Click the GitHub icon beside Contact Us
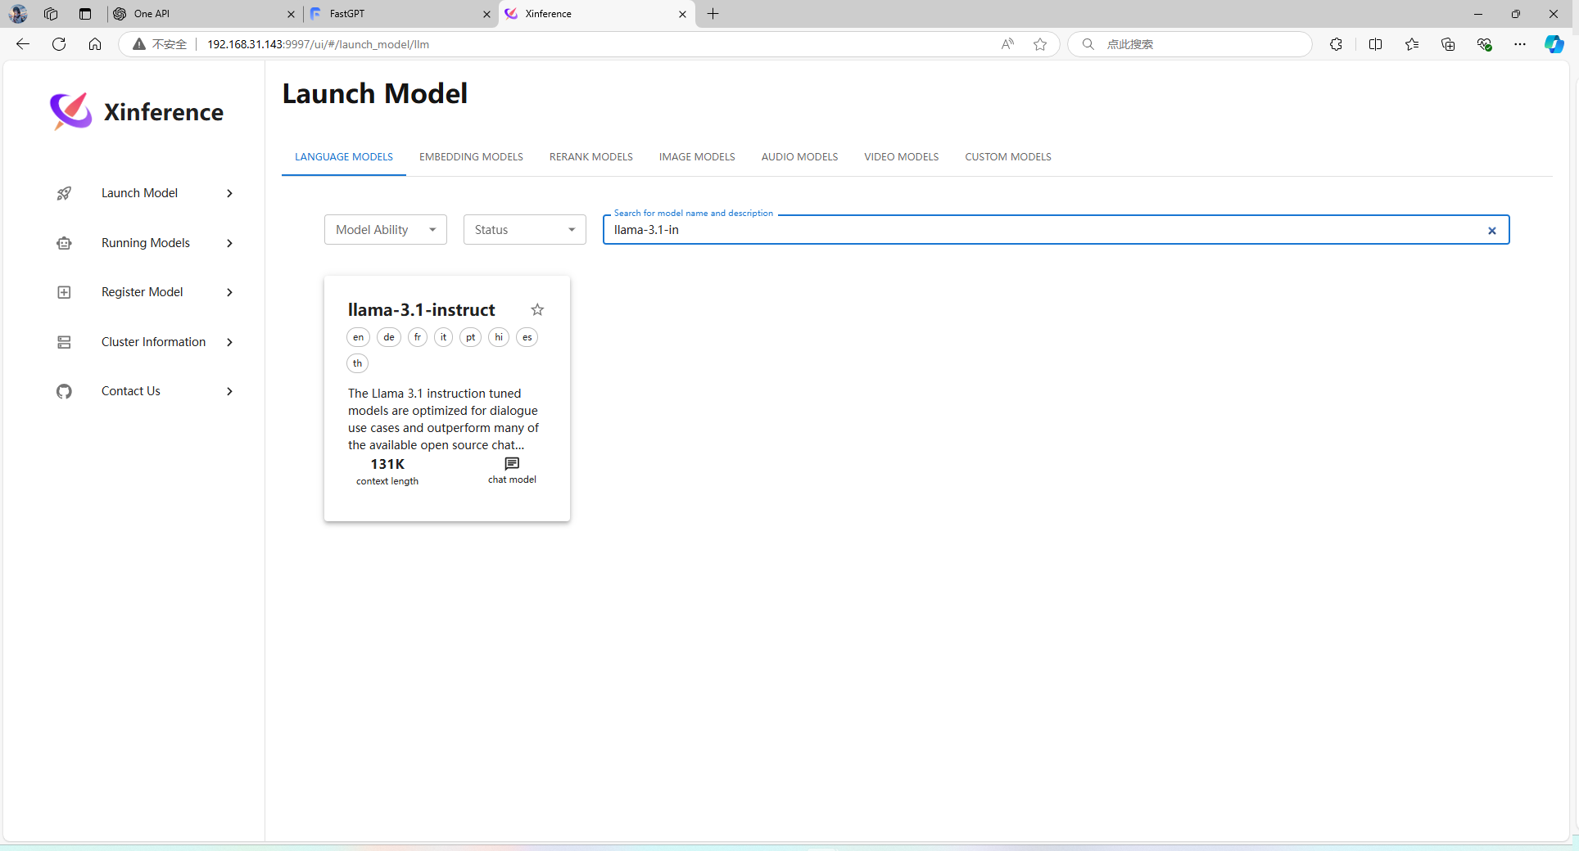Viewport: 1579px width, 851px height. [64, 391]
